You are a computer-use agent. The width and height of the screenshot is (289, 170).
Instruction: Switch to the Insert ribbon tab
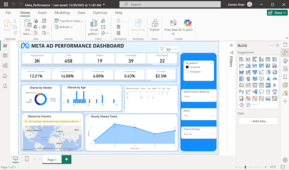pyautogui.click(x=42, y=13)
